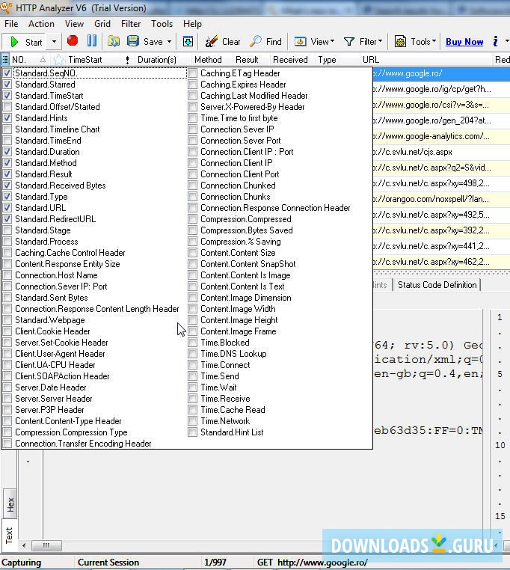Viewport: 510px width, 570px height.
Task: Click the sort triangle in the NO. header
Action: click(43, 59)
